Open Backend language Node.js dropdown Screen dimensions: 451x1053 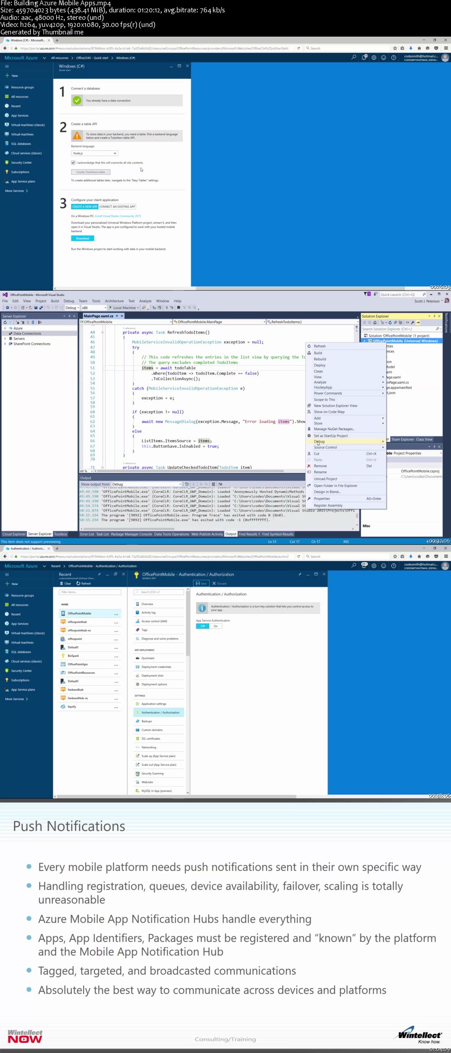[95, 153]
